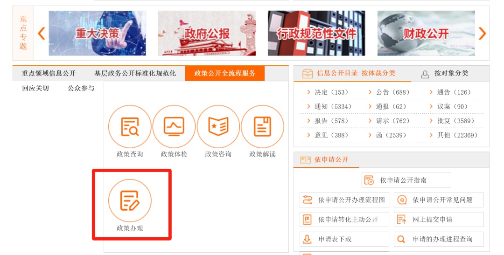
Task: Open the 报告（578） link
Action: (x=333, y=121)
